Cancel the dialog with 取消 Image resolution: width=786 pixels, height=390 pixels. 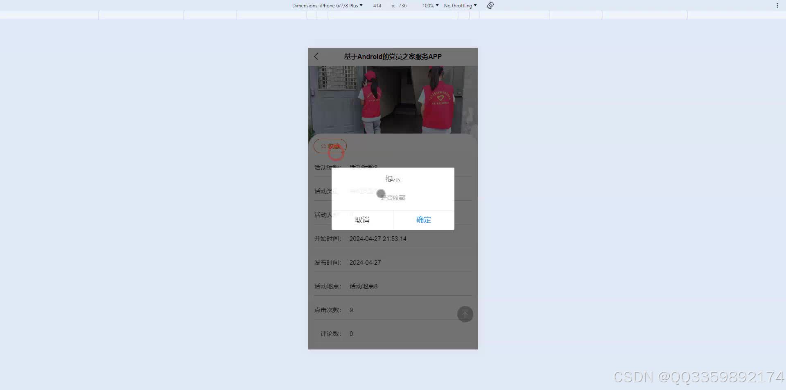point(362,220)
